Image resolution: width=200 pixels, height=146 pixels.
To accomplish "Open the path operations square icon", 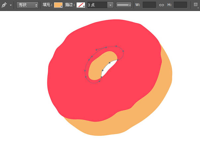I will pos(196,5).
